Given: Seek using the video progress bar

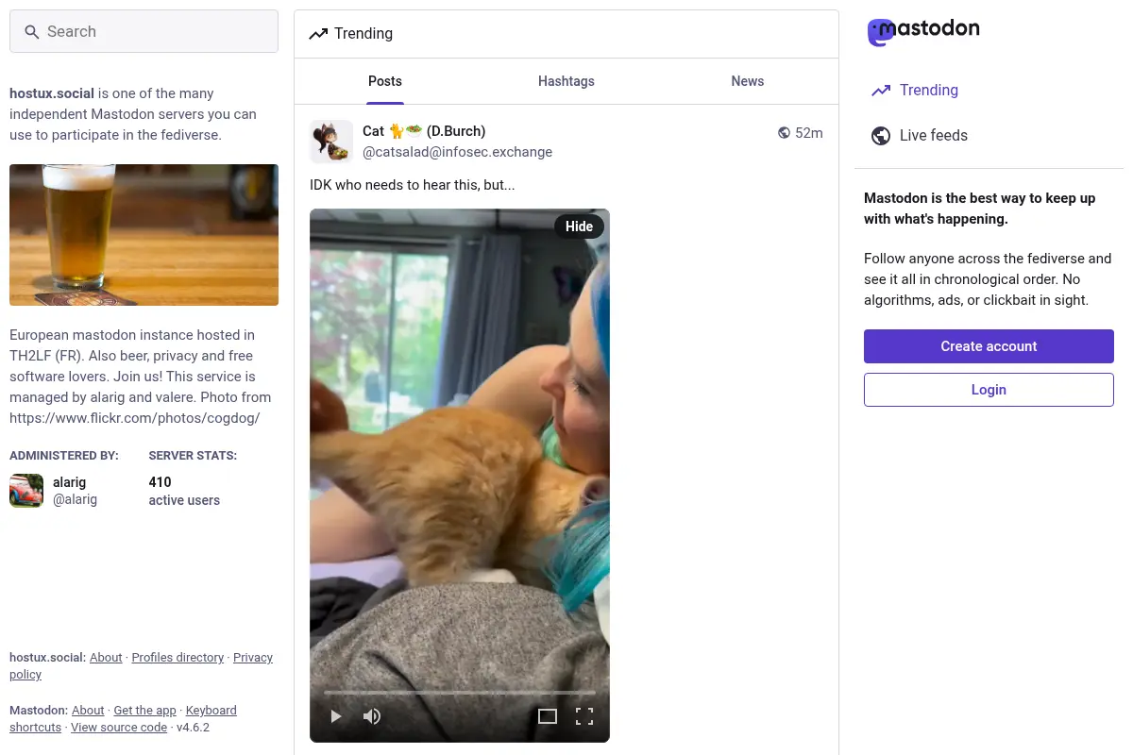Looking at the screenshot, I should [x=460, y=693].
